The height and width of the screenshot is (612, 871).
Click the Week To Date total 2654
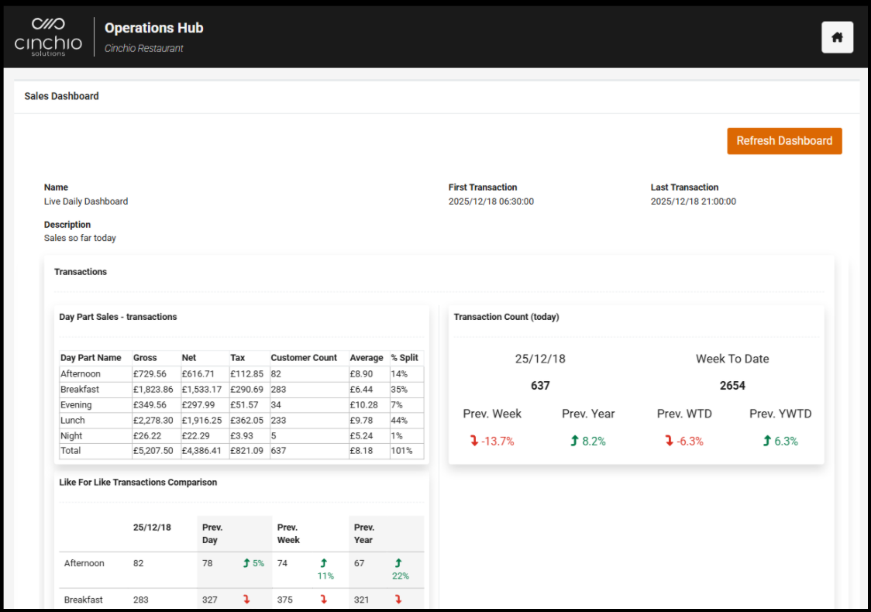tap(732, 386)
